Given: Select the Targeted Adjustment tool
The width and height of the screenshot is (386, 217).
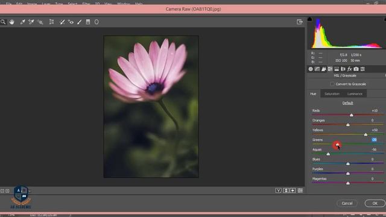Looking at the screenshot, I should (40, 22).
